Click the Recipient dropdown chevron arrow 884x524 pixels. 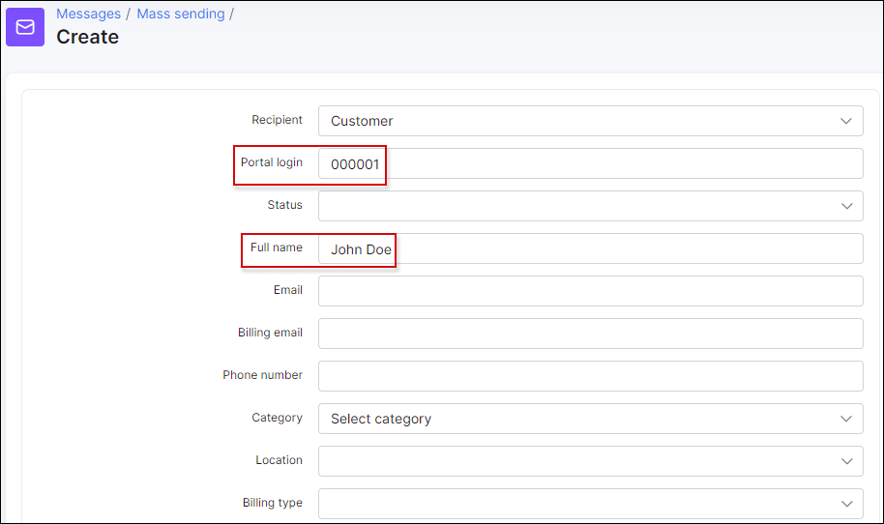point(845,121)
